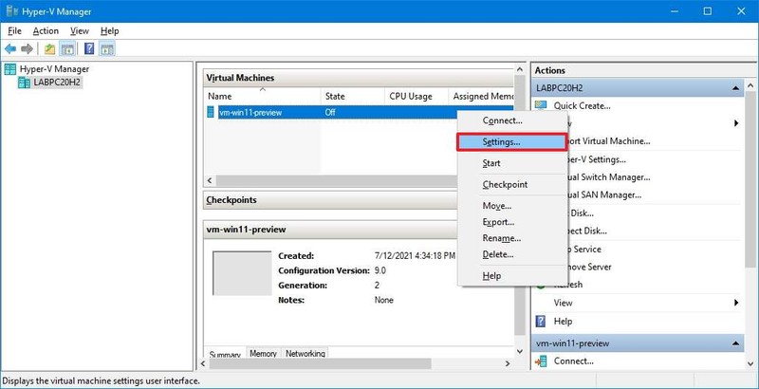Click the center pane scroll down arrow
Viewport: 759px width, 389px height.
pyautogui.click(x=520, y=351)
